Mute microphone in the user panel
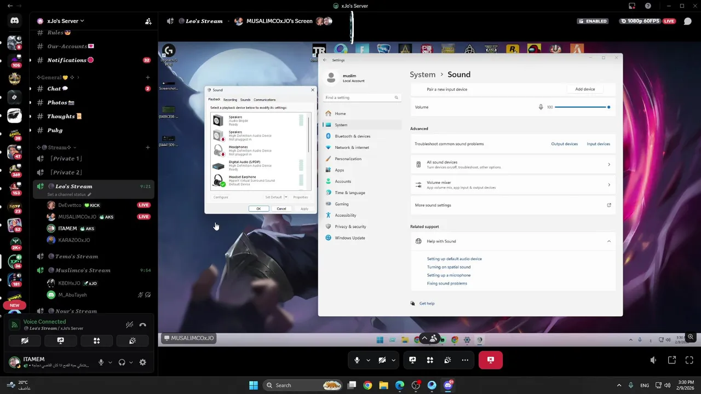This screenshot has width=701, height=394. (101, 362)
